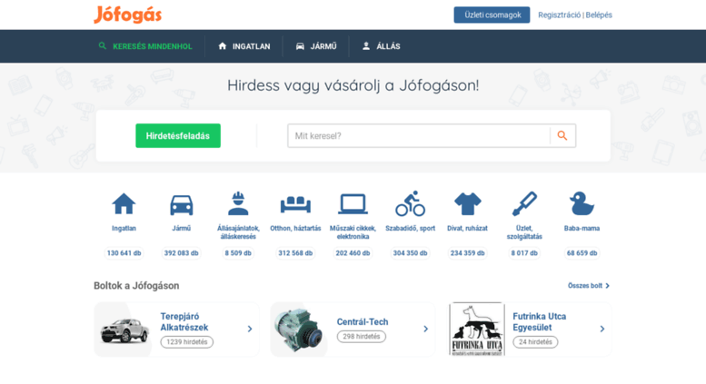The image size is (706, 384).
Task: Open Futrinka Utca Egyesület chevron arrow
Action: (x=602, y=330)
